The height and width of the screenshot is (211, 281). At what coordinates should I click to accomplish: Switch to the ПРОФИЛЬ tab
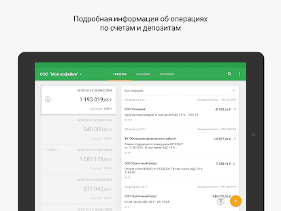click(167, 74)
